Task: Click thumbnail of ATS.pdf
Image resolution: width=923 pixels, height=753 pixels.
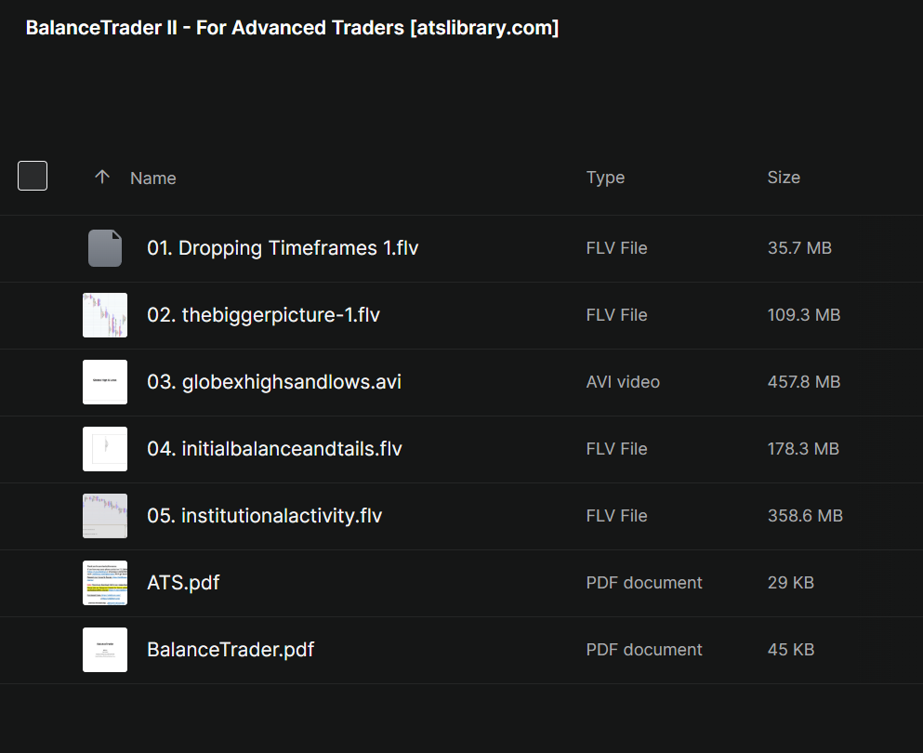Action: point(105,583)
